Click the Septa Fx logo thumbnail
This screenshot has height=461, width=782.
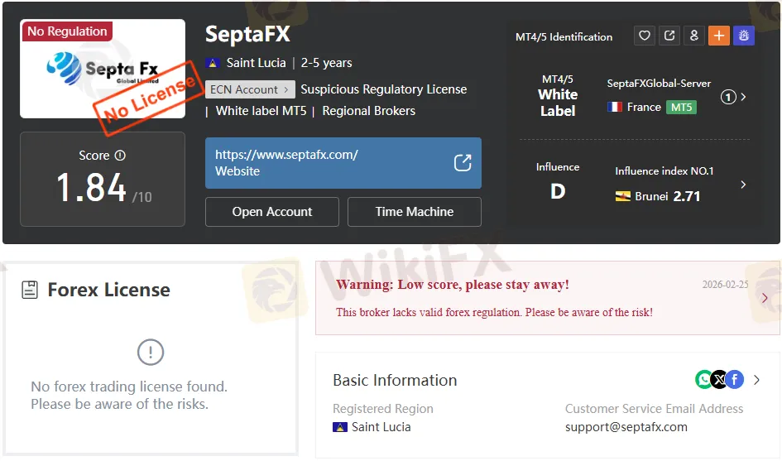click(103, 69)
